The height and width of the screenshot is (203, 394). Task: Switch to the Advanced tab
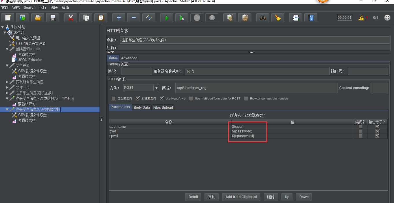point(129,58)
